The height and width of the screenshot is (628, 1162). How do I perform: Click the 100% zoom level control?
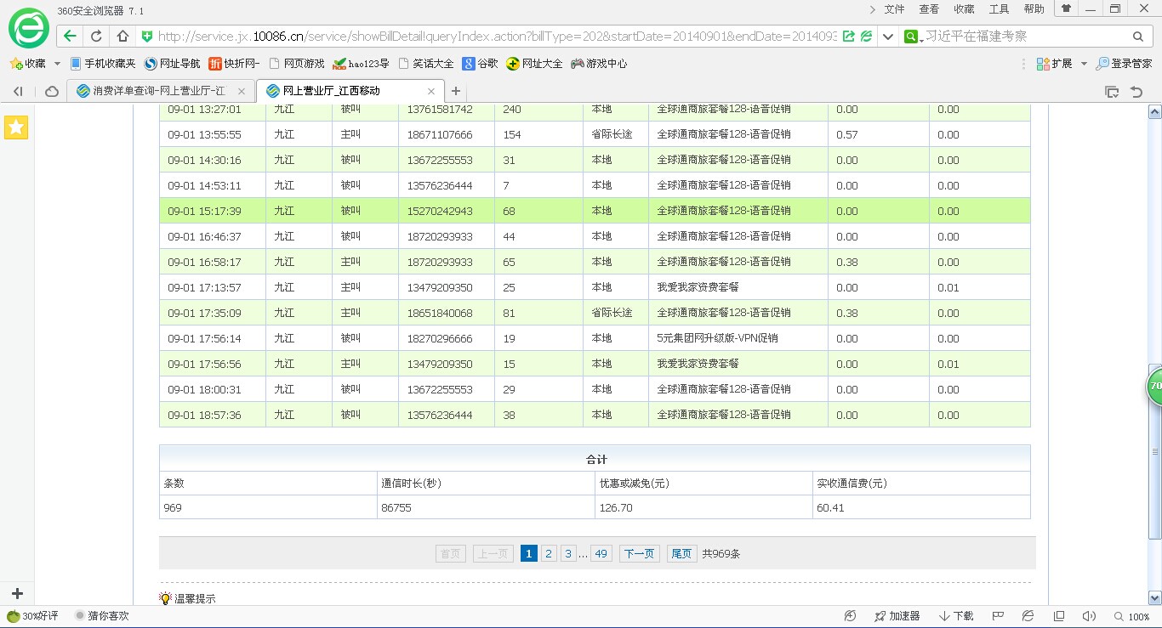coord(1138,617)
